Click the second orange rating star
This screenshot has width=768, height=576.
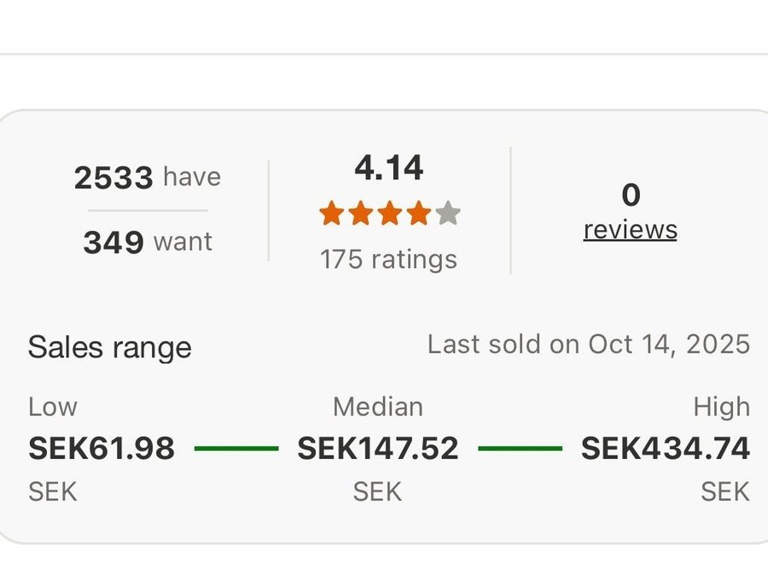[360, 213]
